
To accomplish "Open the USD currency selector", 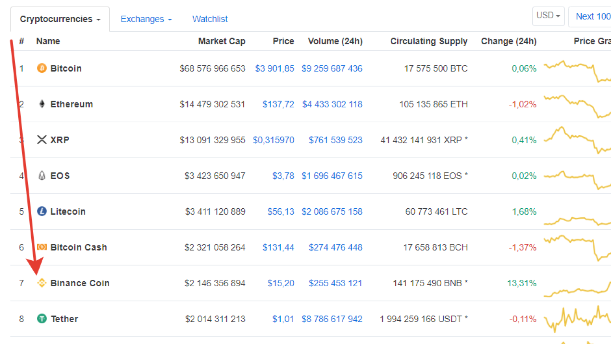I will tap(548, 16).
